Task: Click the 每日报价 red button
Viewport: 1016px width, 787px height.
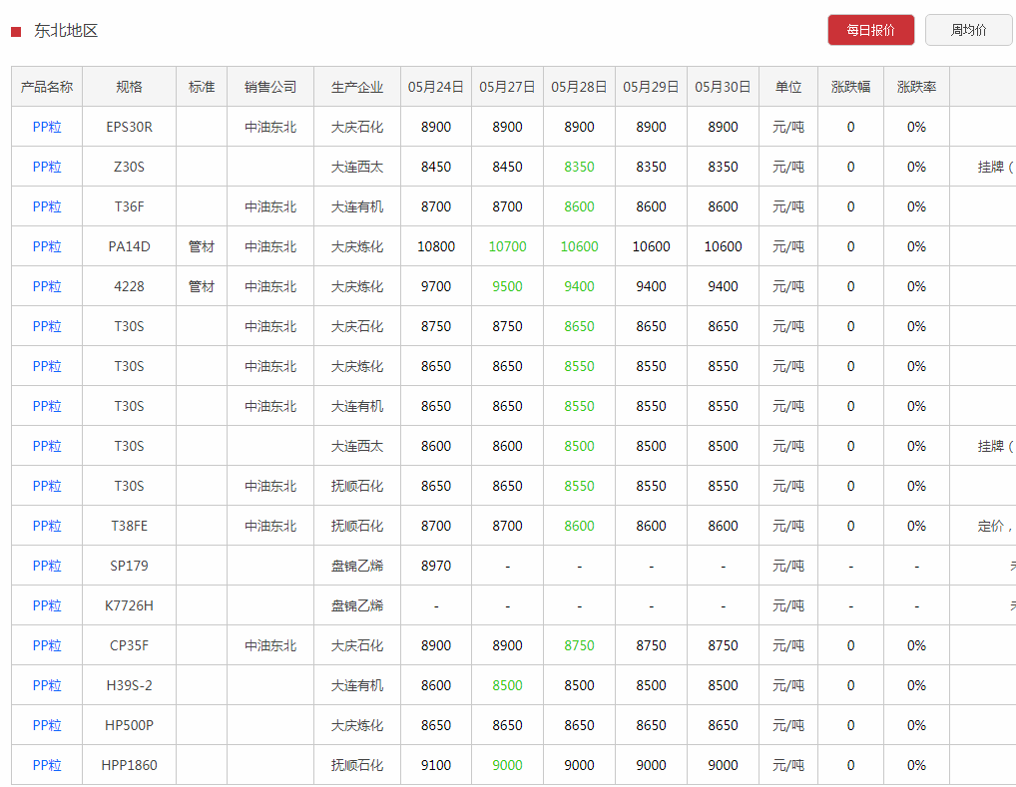Action: point(871,30)
